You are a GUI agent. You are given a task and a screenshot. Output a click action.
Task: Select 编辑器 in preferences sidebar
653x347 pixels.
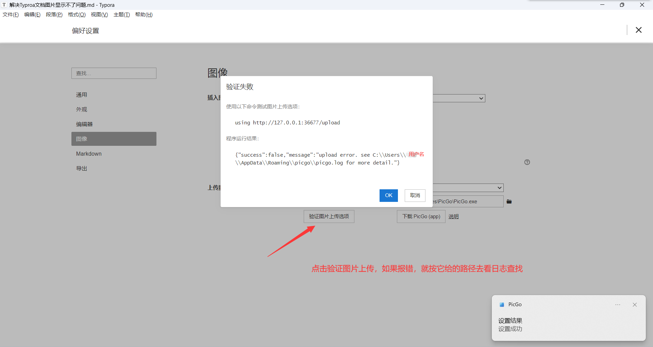114,124
